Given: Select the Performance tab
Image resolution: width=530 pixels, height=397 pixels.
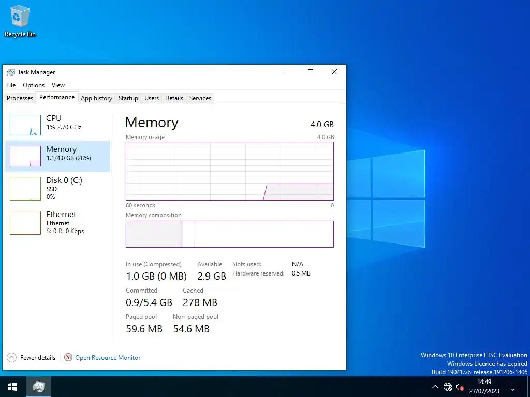Looking at the screenshot, I should pos(57,97).
